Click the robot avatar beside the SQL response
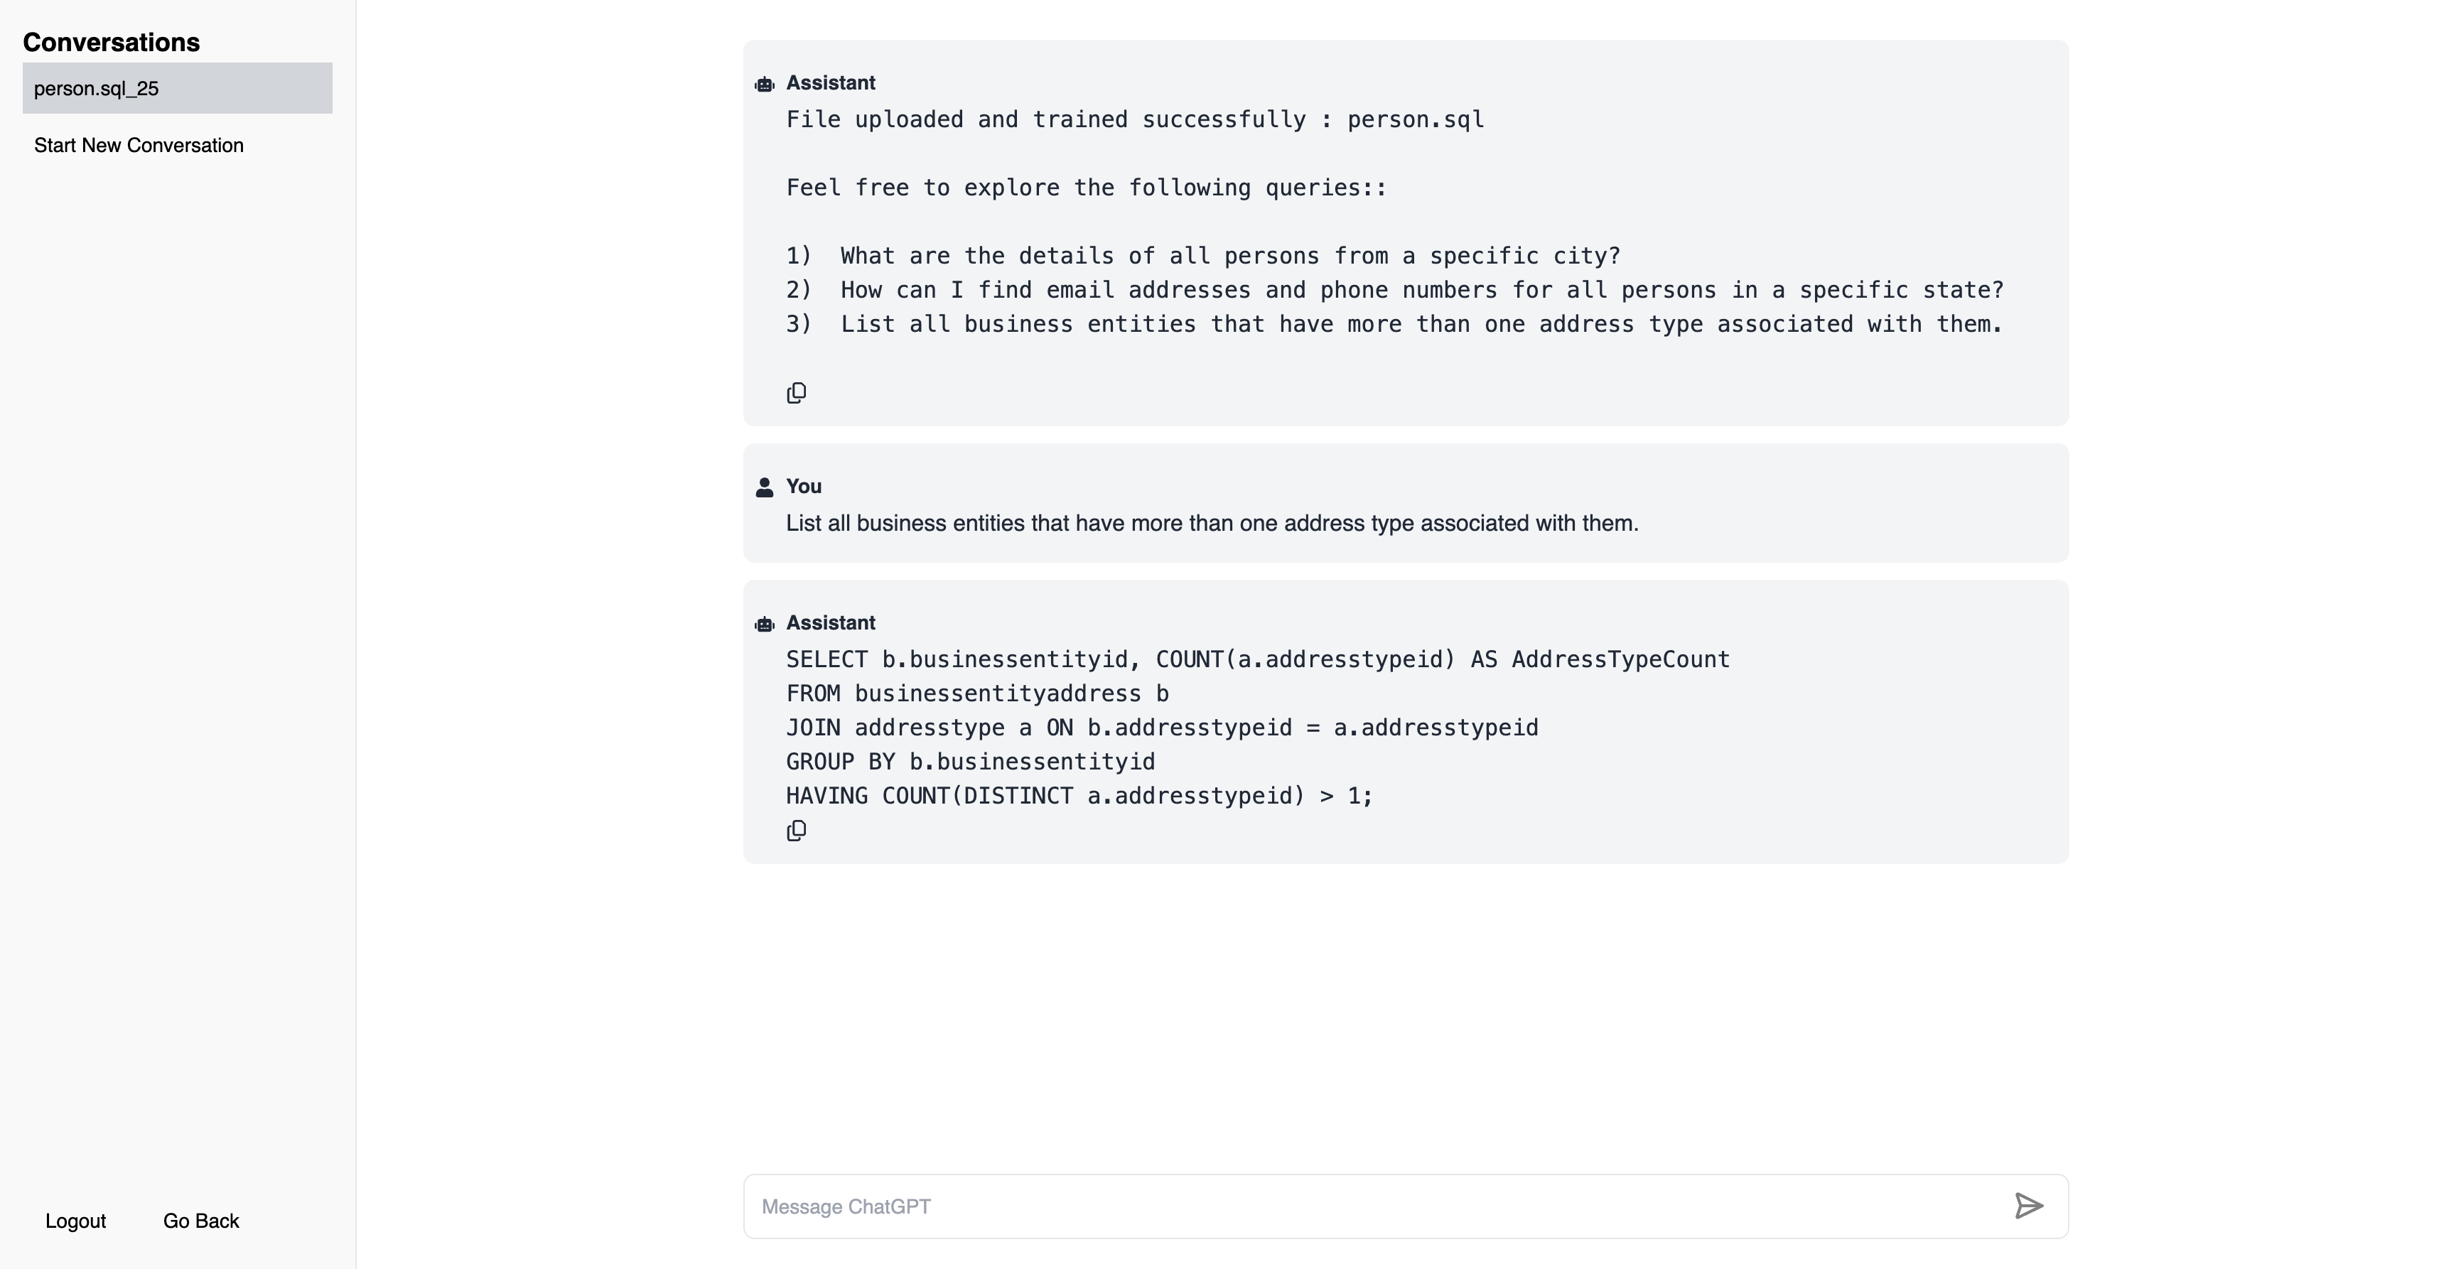The width and height of the screenshot is (2456, 1269). pos(765,625)
